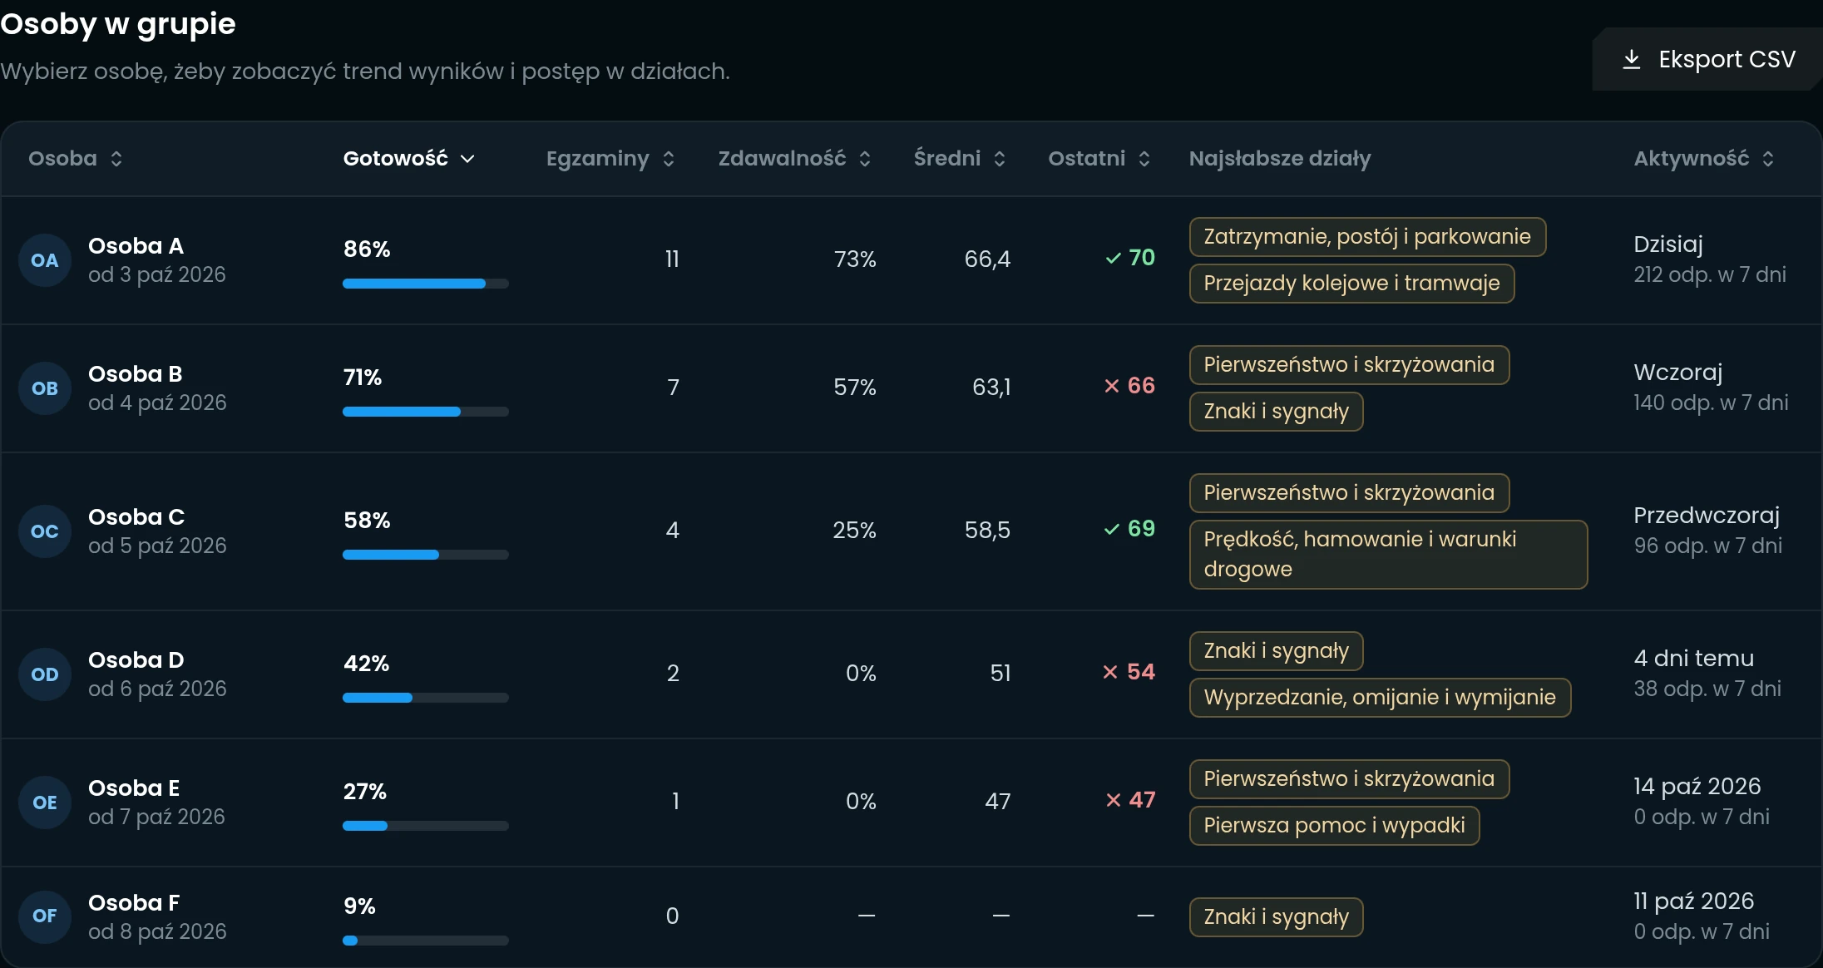Viewport: 1823px width, 968px height.
Task: Select the Osoba C name
Action: [x=136, y=517]
